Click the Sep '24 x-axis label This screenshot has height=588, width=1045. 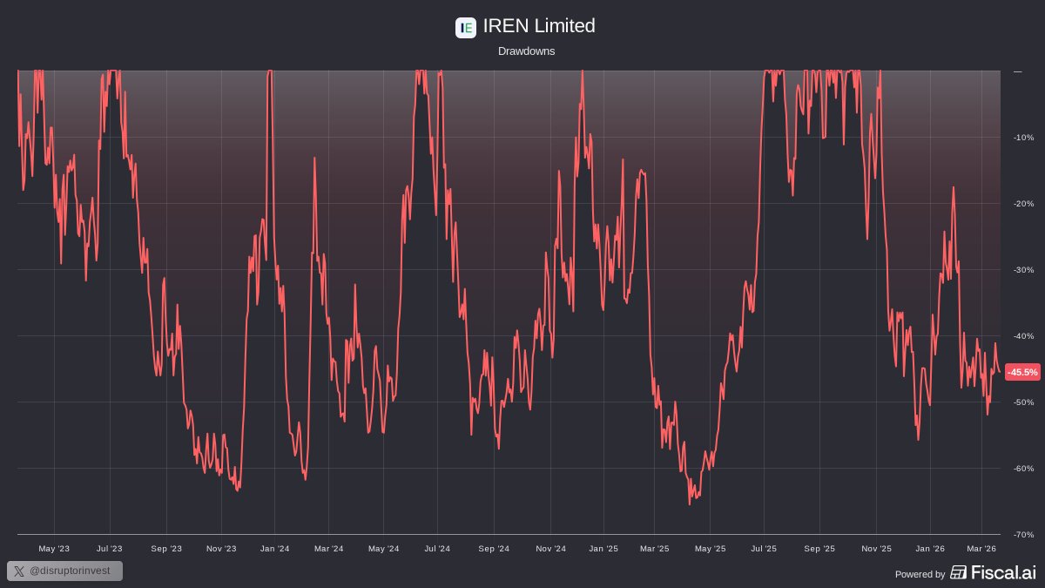click(x=493, y=549)
